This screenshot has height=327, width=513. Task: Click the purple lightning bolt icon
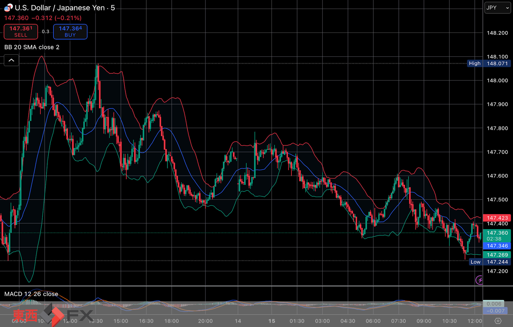coord(479,280)
